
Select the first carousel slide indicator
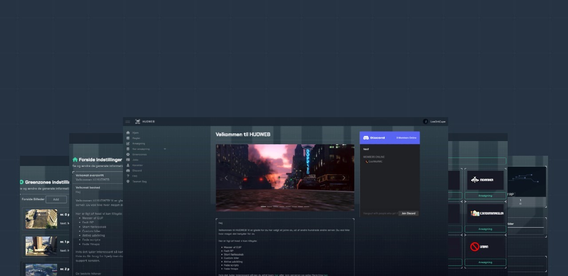[x=264, y=207]
